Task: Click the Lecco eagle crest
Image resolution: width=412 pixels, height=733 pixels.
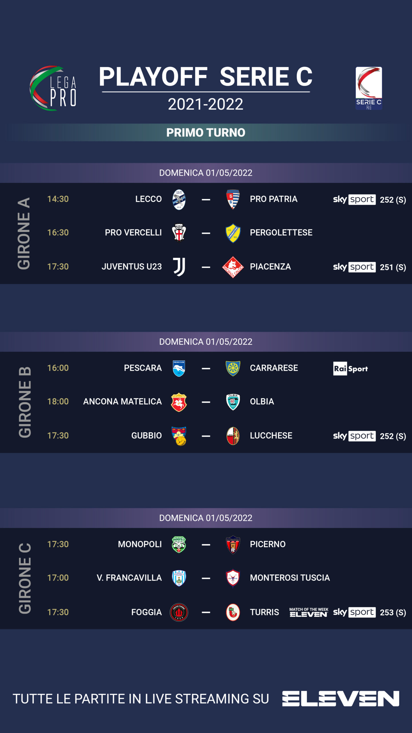Action: [179, 200]
